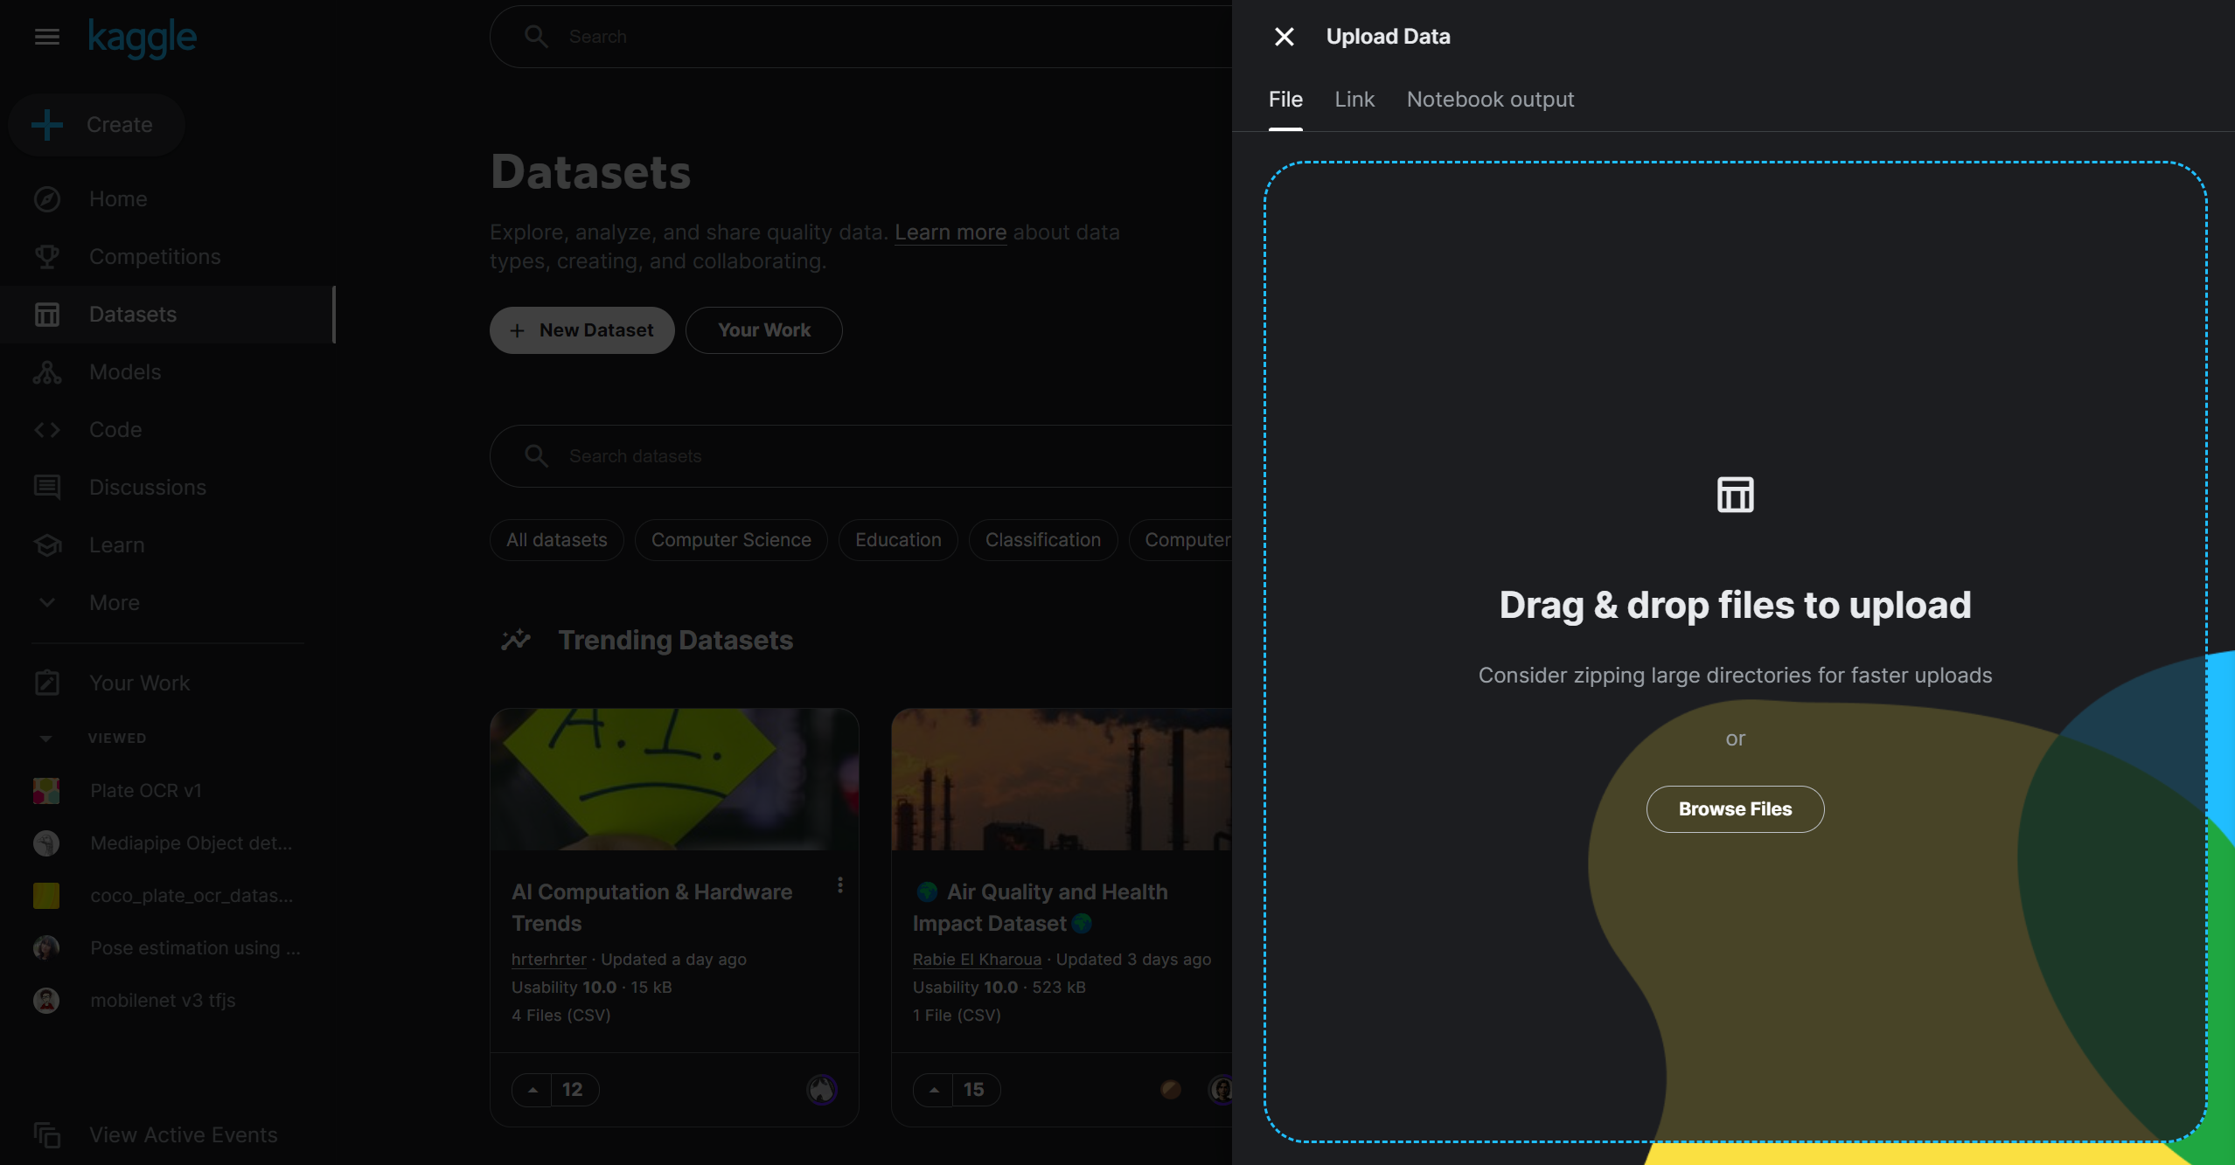The height and width of the screenshot is (1165, 2235).
Task: Switch to the Link tab
Action: (x=1354, y=100)
